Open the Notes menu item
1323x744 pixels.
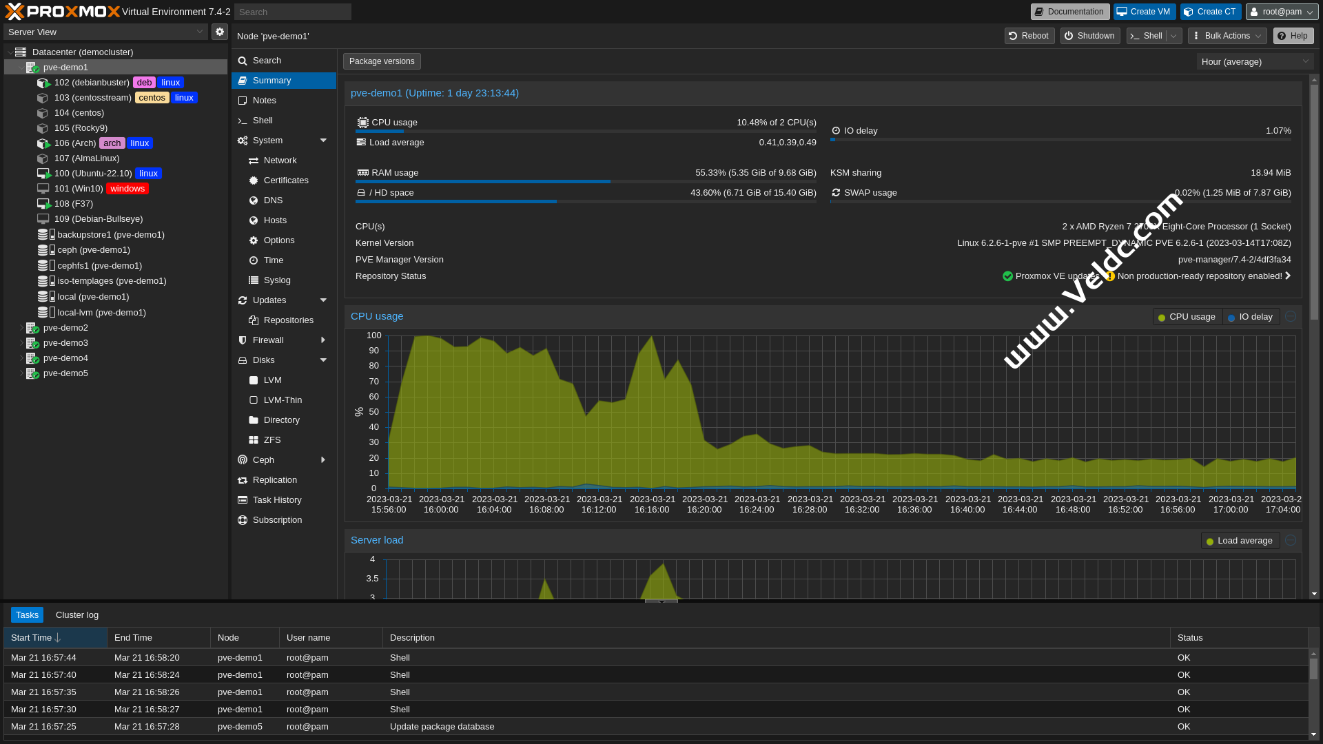pyautogui.click(x=265, y=101)
